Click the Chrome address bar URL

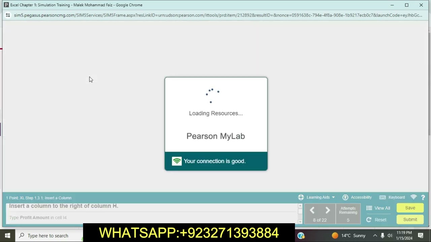click(x=218, y=15)
